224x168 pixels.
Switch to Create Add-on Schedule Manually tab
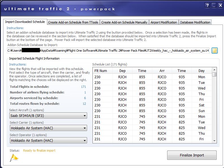tap(124, 22)
